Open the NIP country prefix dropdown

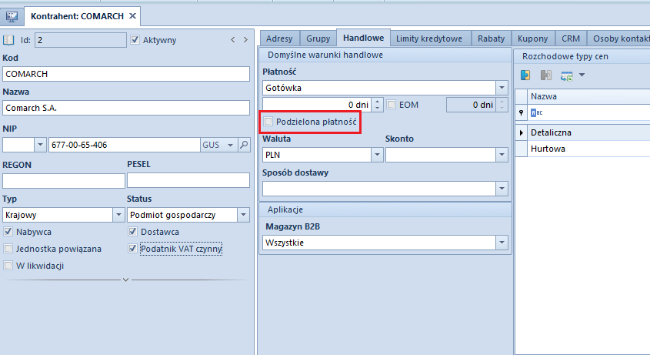click(x=40, y=145)
